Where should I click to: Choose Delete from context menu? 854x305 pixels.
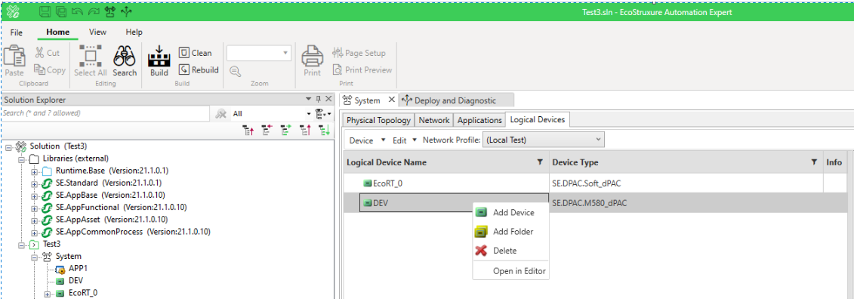click(511, 251)
